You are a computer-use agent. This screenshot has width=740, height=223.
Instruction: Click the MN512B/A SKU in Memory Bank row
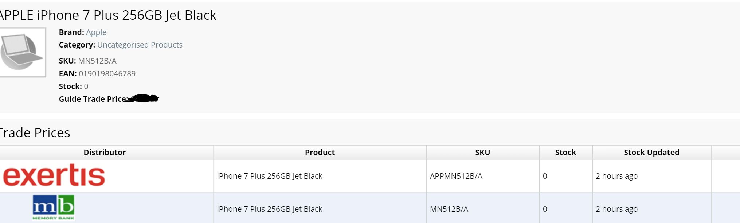pyautogui.click(x=449, y=209)
